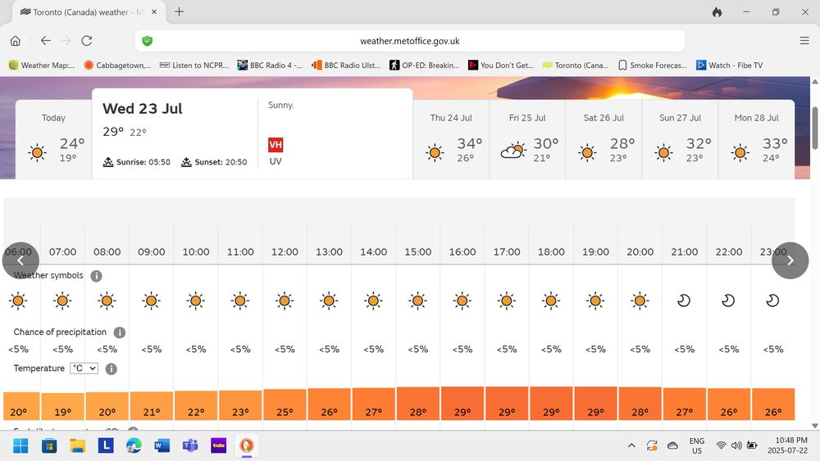Open the °C temperature unit dropdown
This screenshot has width=820, height=461.
pyautogui.click(x=84, y=368)
